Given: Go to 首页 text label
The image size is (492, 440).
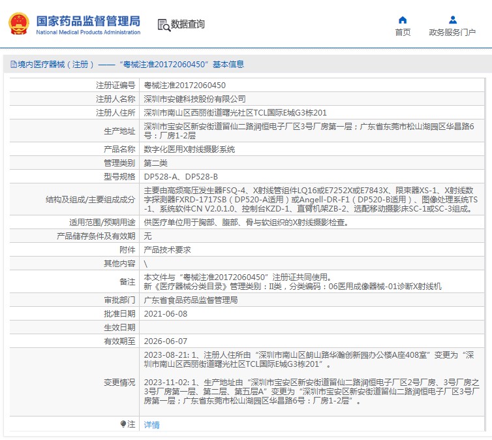Looking at the screenshot, I should tap(403, 33).
